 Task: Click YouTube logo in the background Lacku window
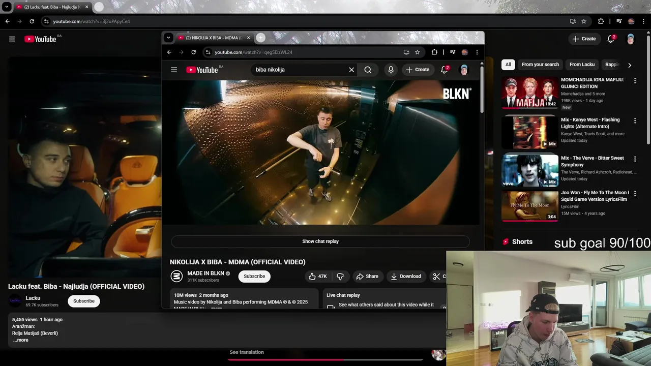pos(40,39)
